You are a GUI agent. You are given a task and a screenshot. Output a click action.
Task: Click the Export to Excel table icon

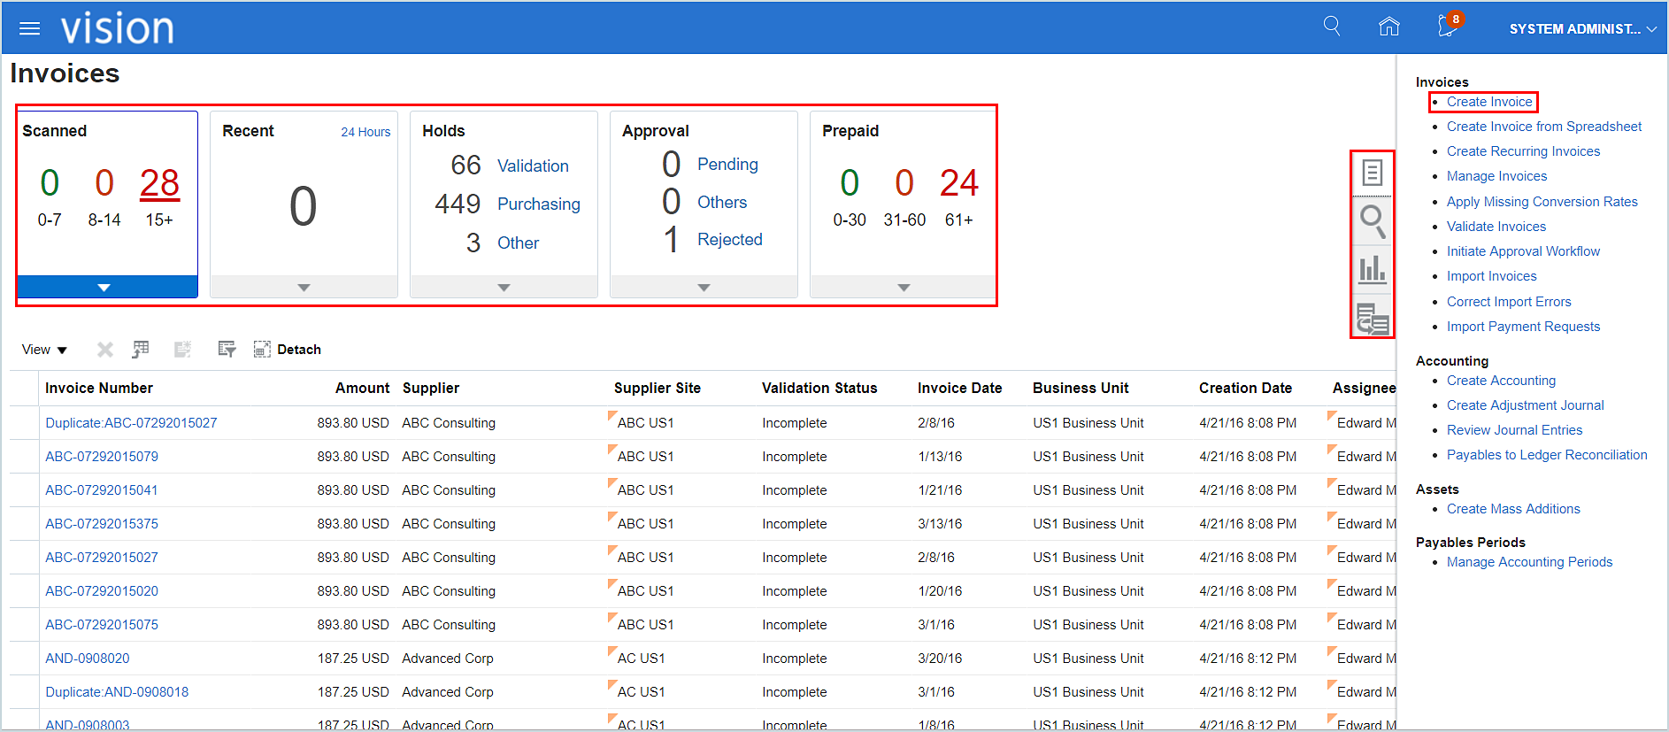(x=141, y=350)
